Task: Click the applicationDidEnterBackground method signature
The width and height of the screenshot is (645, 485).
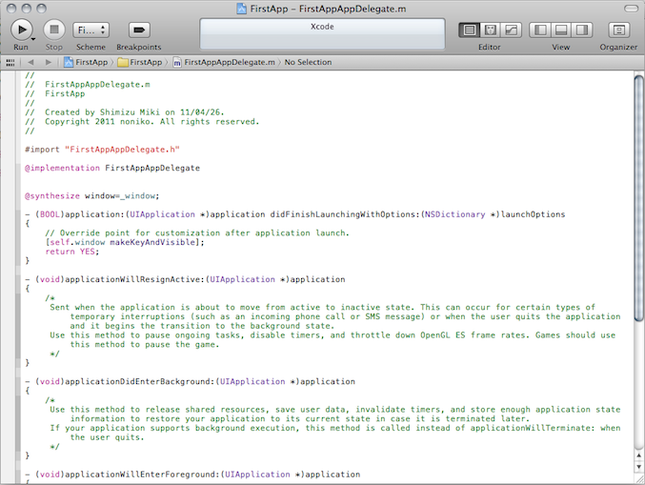Action: click(x=190, y=381)
